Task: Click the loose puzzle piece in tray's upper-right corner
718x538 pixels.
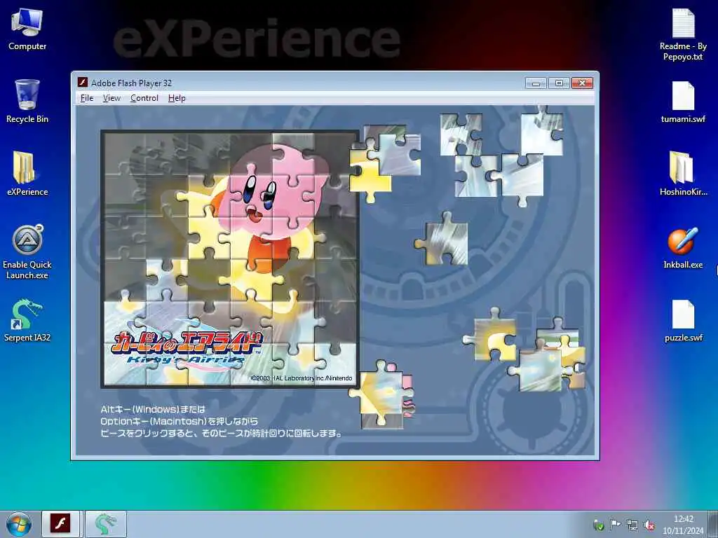Action: pyautogui.click(x=542, y=131)
